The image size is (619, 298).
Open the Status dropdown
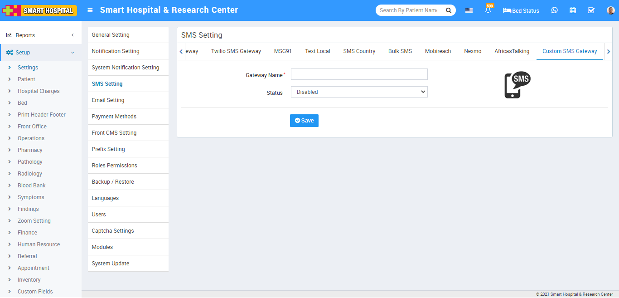(x=359, y=92)
